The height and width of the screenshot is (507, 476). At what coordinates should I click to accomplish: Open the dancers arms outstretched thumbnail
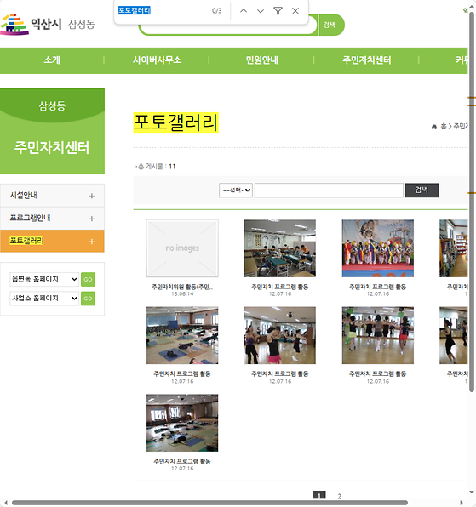tap(377, 336)
